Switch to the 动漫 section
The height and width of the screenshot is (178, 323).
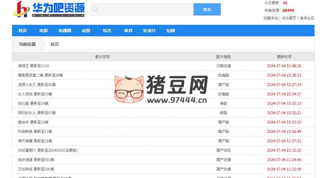tap(86, 31)
